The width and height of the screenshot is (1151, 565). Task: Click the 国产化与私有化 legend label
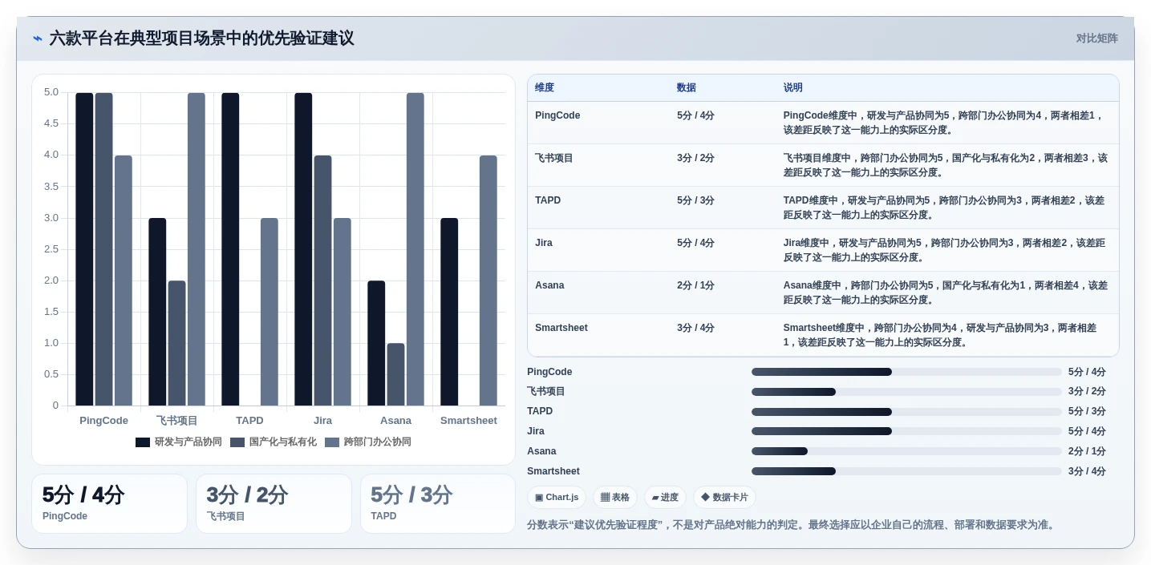point(283,442)
